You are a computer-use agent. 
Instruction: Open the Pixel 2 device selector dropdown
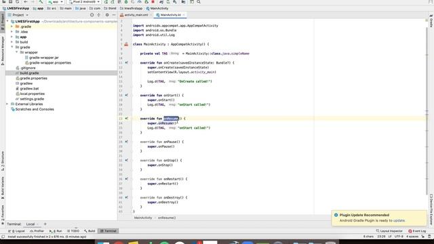click(84, 2)
